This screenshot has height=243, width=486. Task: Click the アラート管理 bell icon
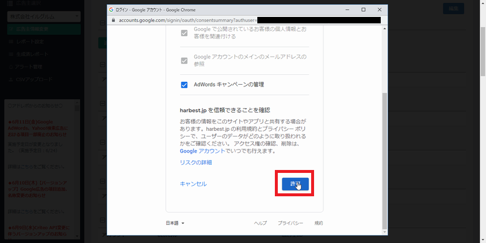pyautogui.click(x=11, y=67)
